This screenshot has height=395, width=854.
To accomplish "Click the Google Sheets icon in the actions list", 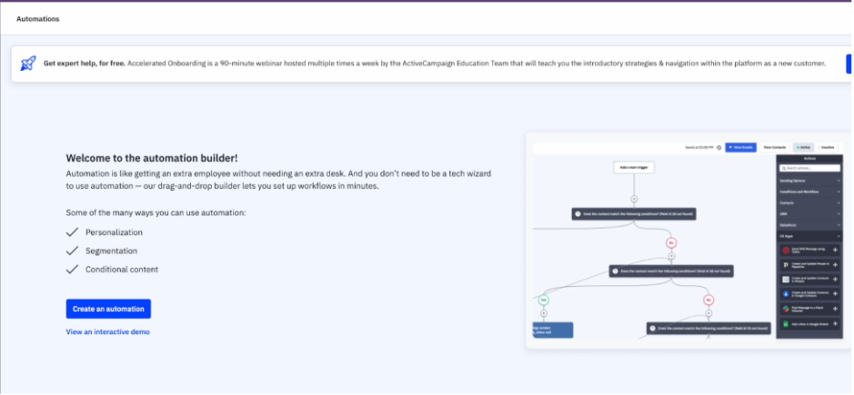I will pos(784,324).
